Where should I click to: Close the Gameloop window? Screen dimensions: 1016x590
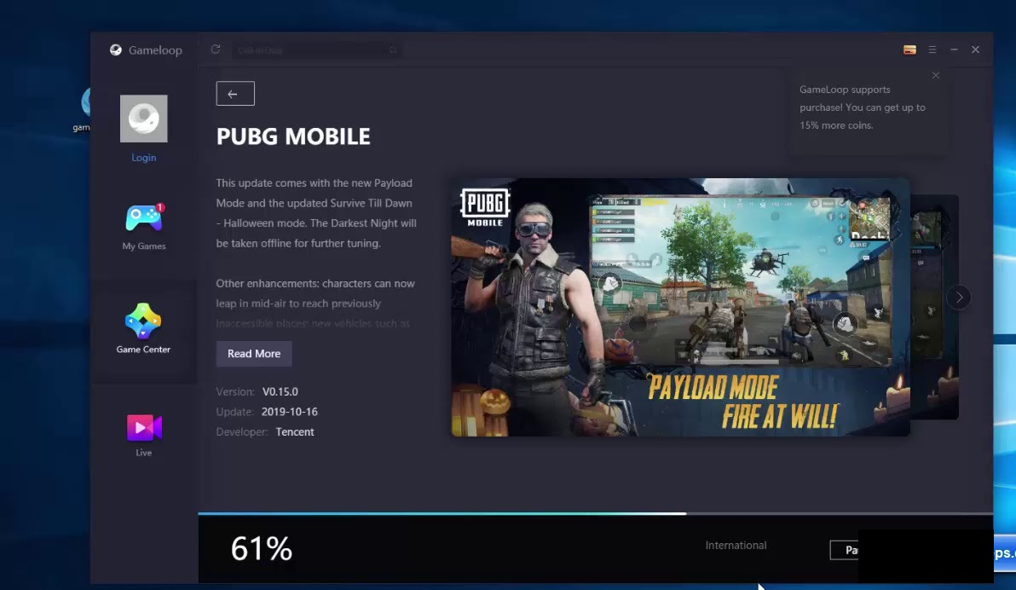click(x=975, y=50)
